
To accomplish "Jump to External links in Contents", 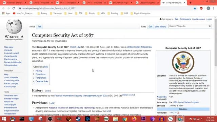I will click(x=42, y=81).
